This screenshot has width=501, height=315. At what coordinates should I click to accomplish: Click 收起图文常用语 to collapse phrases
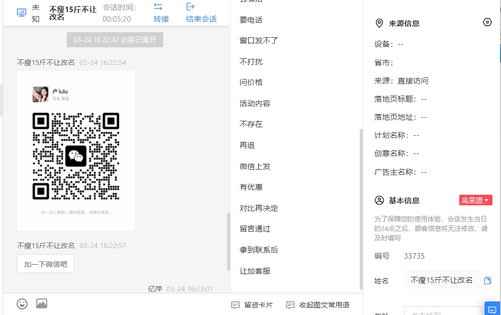[318, 305]
